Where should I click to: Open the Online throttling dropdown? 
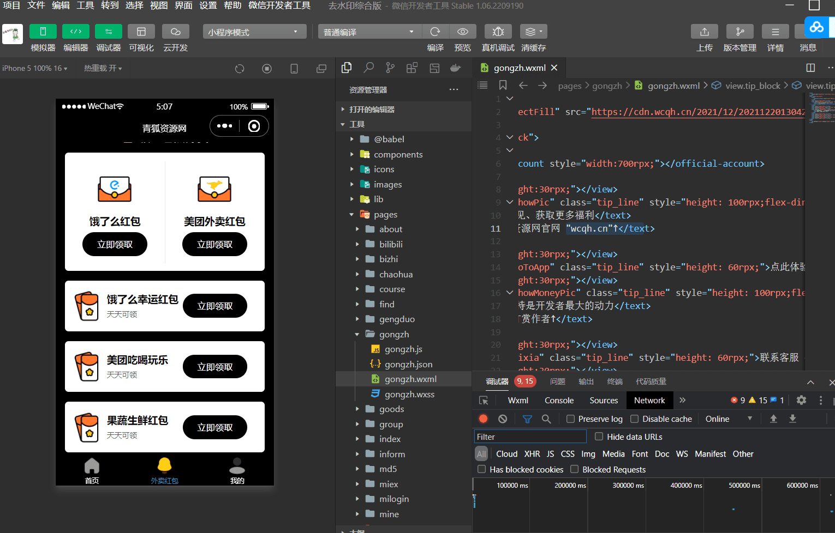[729, 419]
